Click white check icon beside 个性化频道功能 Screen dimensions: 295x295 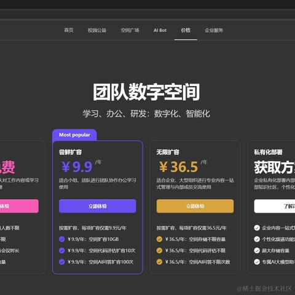tap(257, 239)
